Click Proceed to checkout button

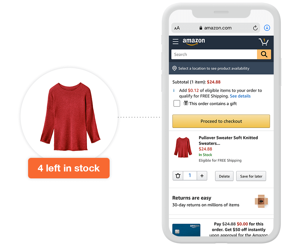[x=221, y=121]
